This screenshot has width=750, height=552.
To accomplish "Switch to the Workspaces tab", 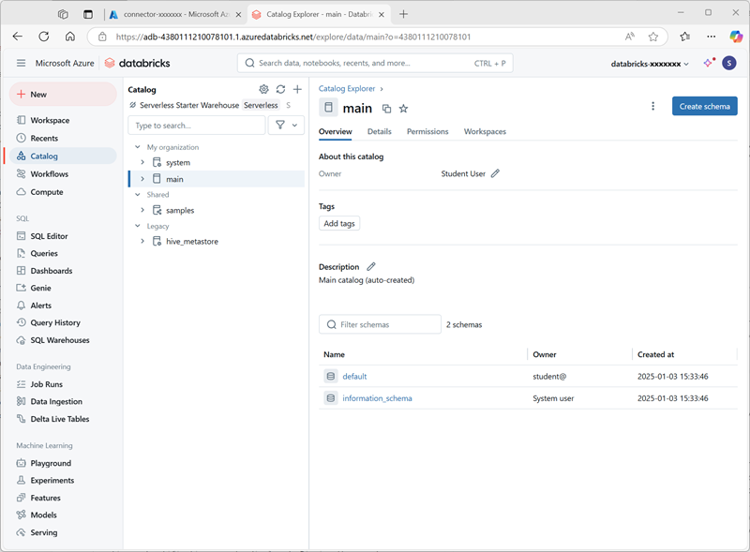I will click(485, 131).
